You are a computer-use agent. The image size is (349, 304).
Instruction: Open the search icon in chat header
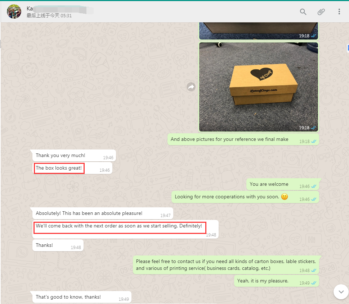tap(303, 12)
